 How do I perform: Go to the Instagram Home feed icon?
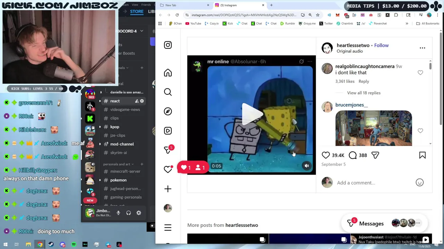click(x=168, y=73)
